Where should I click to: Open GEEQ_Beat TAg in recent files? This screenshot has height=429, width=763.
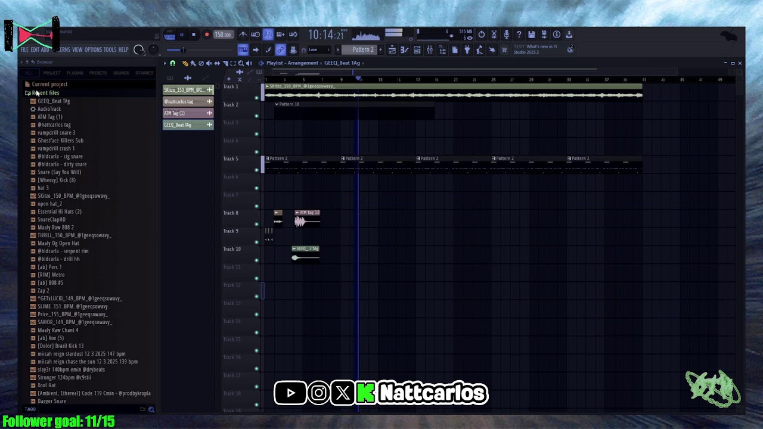(54, 101)
